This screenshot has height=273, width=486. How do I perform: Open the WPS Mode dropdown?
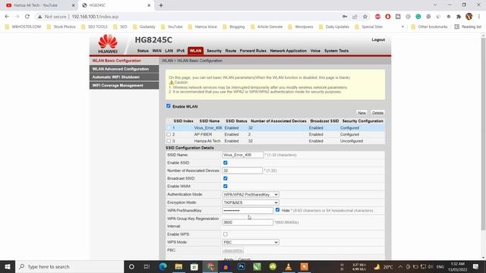[x=251, y=242]
